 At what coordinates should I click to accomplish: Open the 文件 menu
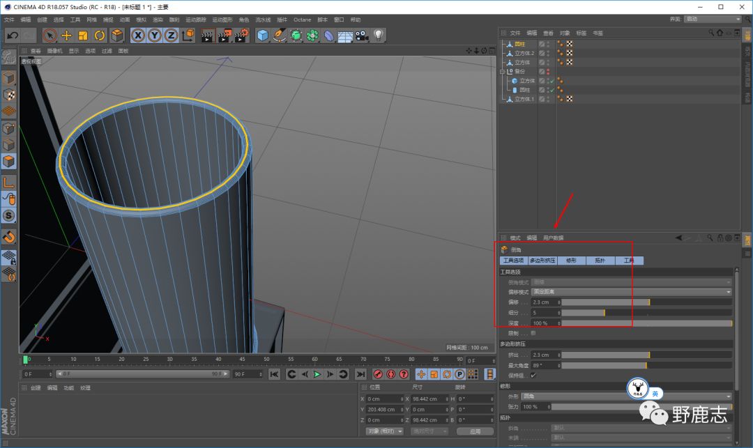(x=9, y=20)
